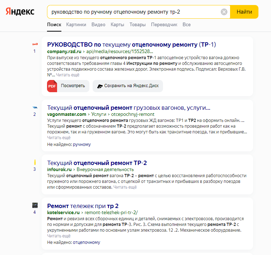Switch to the Картинки tab

[x=76, y=25]
